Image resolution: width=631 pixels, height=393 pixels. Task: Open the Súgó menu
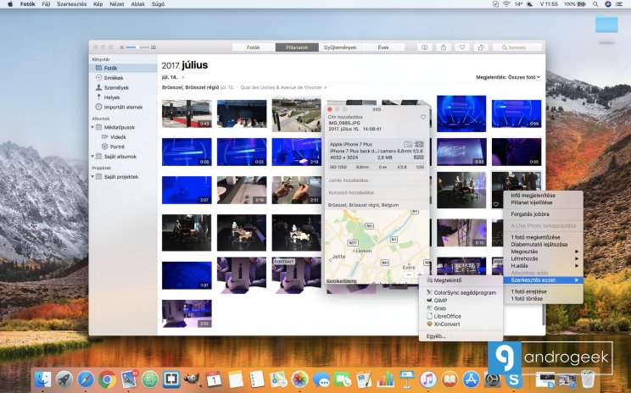[158, 4]
